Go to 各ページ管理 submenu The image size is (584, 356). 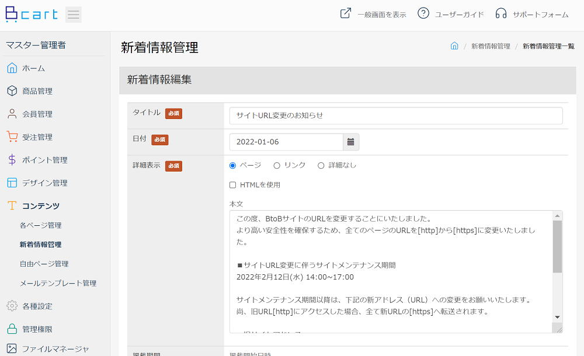pos(41,225)
